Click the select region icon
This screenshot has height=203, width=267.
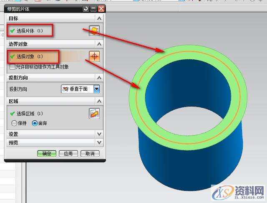click(x=95, y=113)
